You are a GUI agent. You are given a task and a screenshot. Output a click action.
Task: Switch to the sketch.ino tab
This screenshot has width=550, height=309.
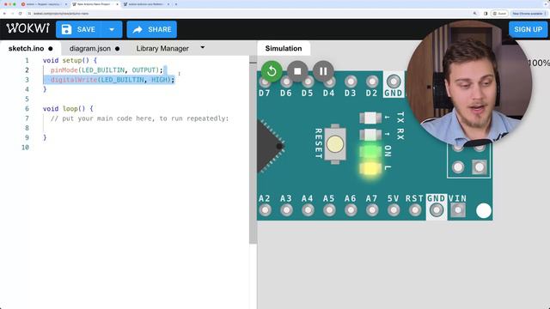(x=31, y=48)
